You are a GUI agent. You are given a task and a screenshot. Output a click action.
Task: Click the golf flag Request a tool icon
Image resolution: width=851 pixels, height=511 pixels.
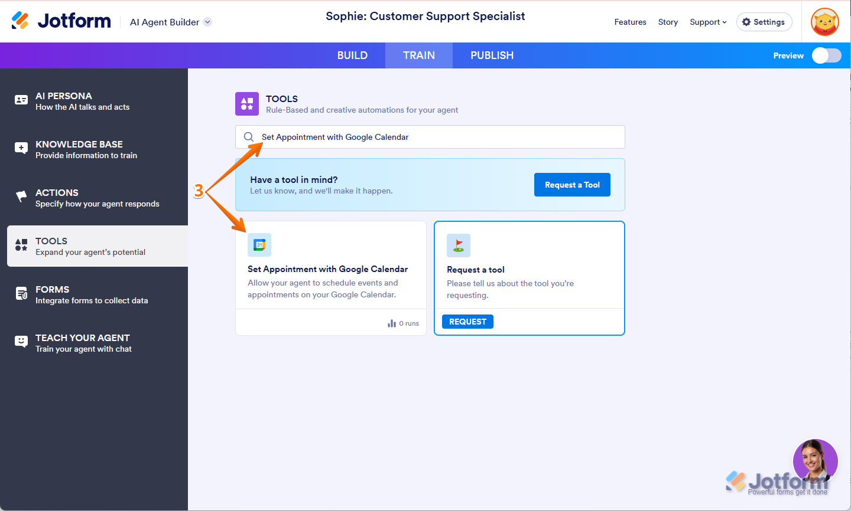tap(459, 245)
